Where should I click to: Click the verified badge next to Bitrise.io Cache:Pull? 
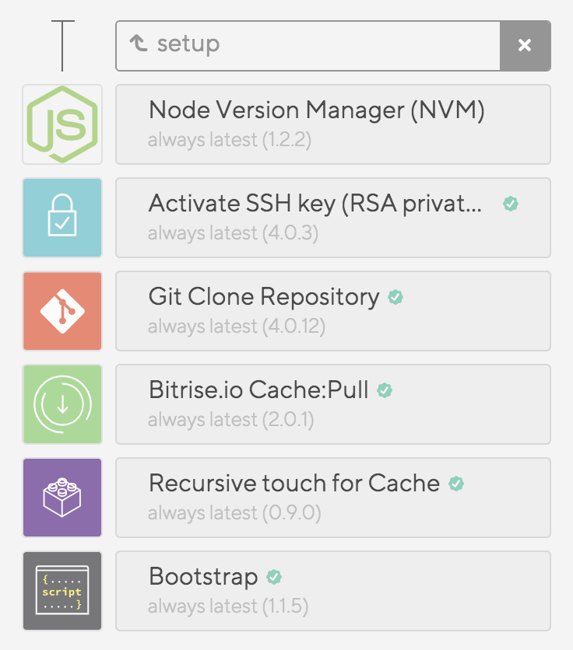[x=385, y=390]
